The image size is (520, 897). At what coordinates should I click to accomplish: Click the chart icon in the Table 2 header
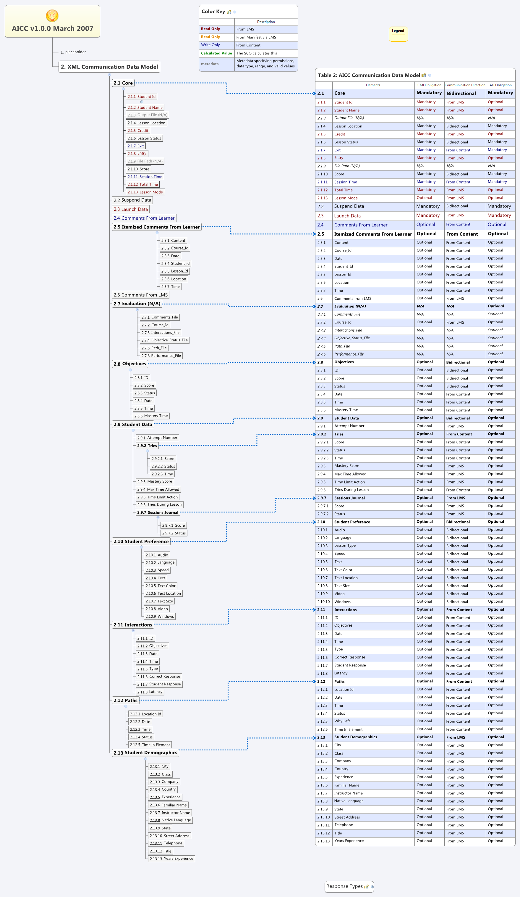[424, 75]
